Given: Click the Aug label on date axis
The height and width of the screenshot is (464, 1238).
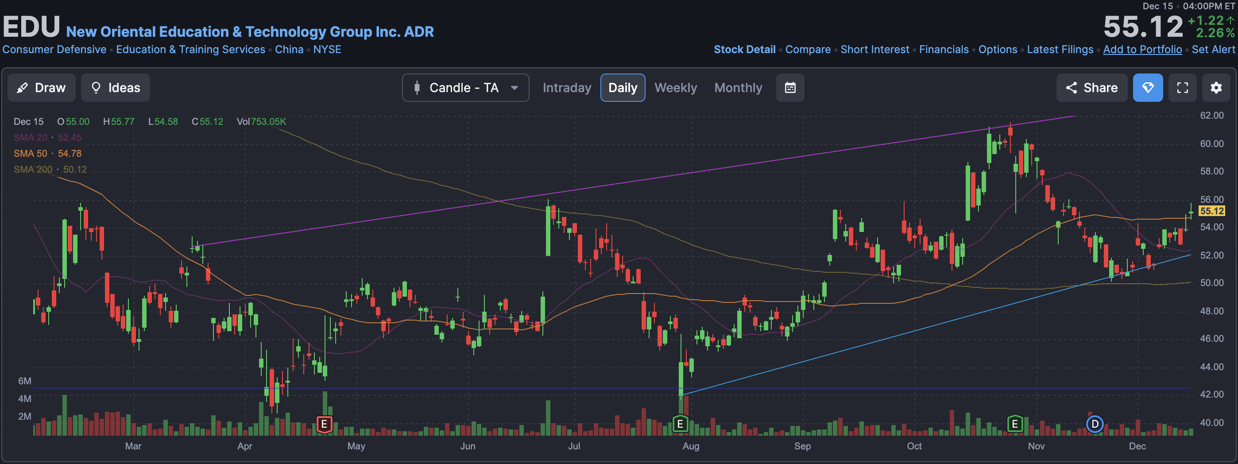Looking at the screenshot, I should [691, 446].
